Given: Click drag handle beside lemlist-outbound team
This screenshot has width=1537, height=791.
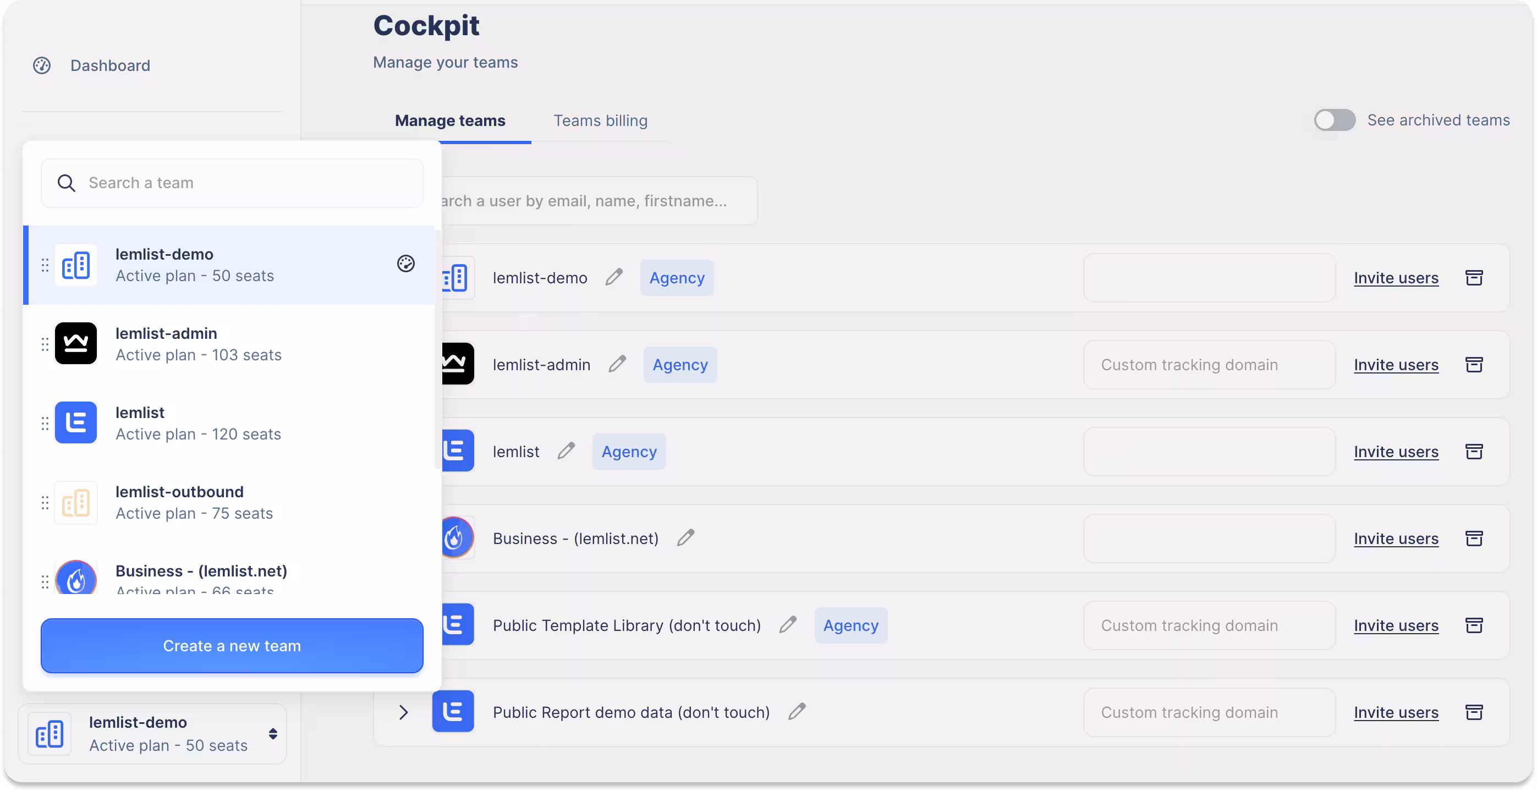Looking at the screenshot, I should [x=45, y=502].
